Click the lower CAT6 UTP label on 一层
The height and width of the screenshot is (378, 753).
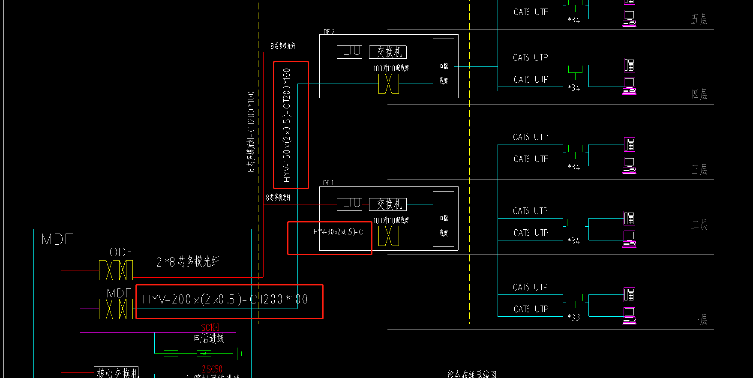(x=531, y=309)
